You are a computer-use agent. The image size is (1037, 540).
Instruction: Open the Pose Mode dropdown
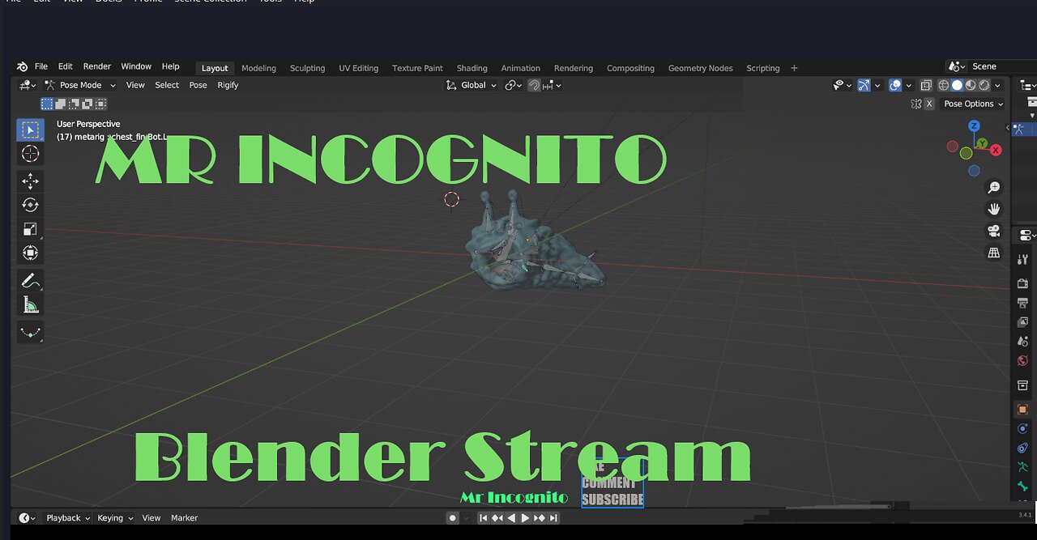(80, 85)
